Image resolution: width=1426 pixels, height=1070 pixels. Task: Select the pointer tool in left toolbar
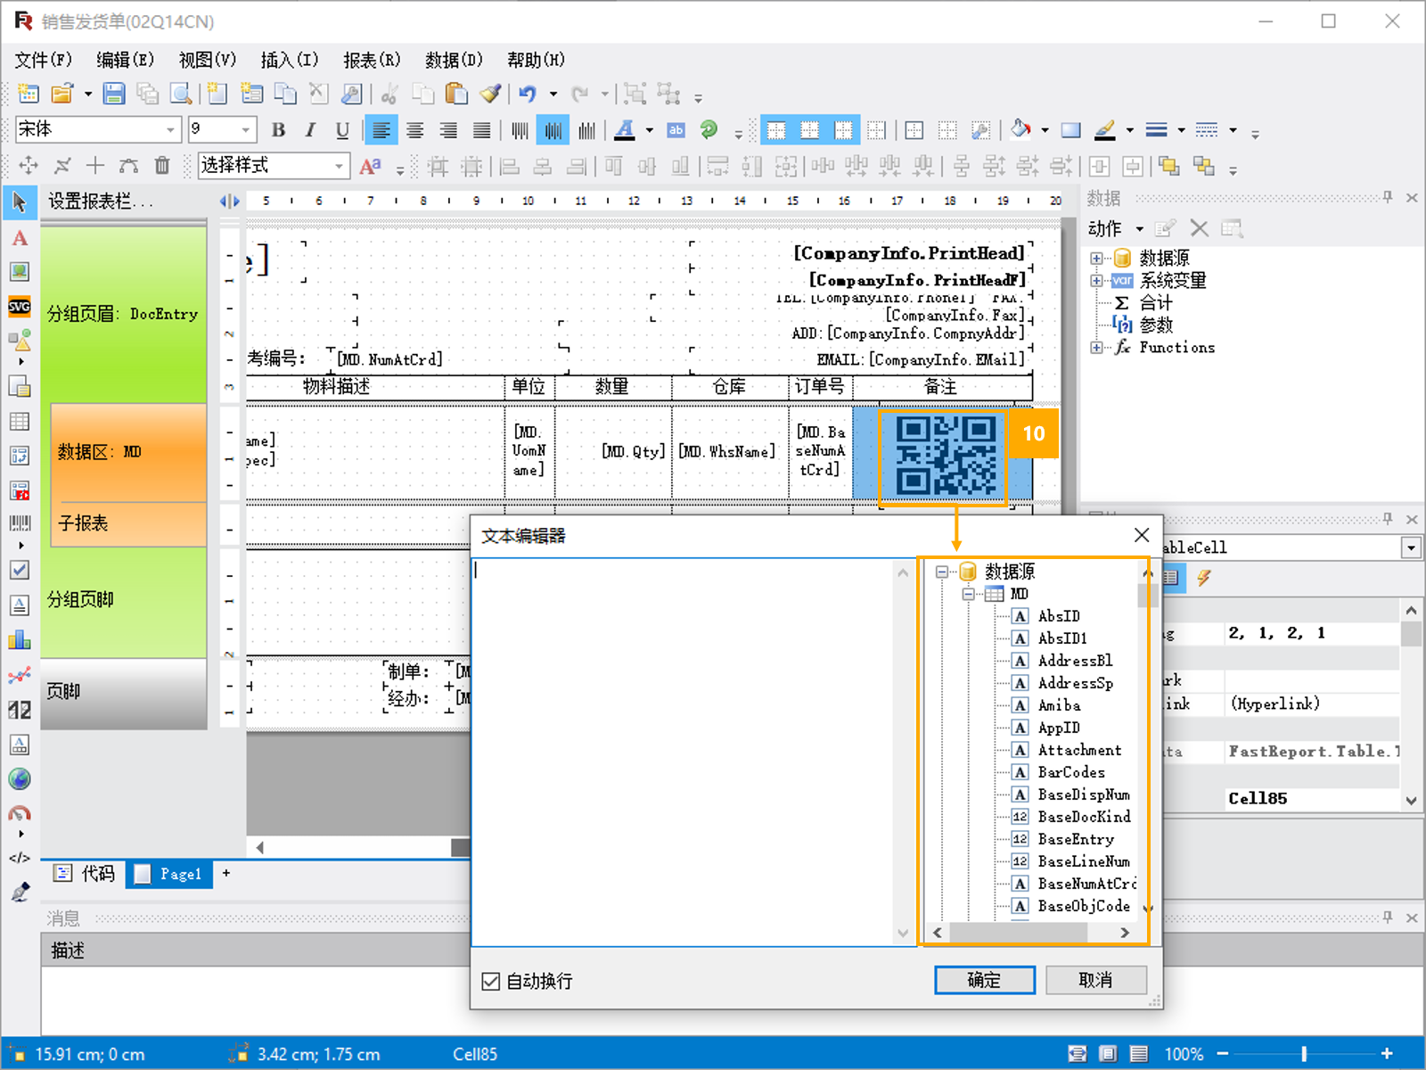pyautogui.click(x=20, y=203)
